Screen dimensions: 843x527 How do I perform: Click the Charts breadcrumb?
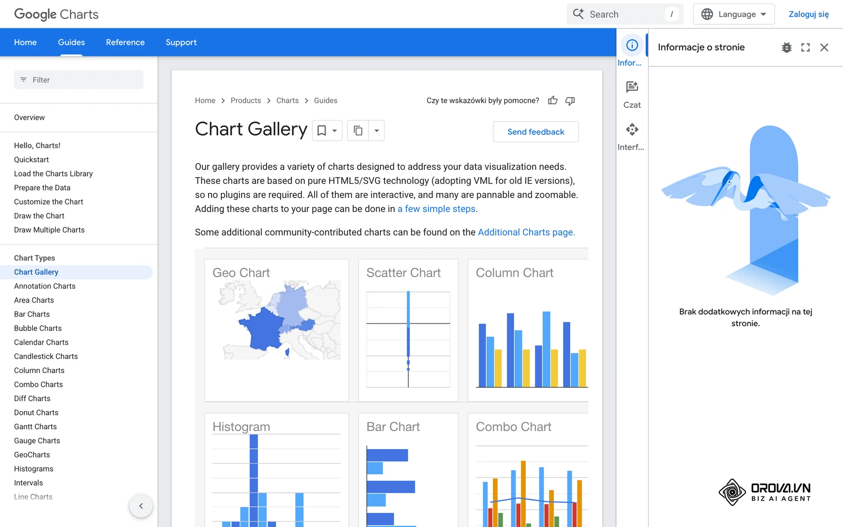click(288, 101)
